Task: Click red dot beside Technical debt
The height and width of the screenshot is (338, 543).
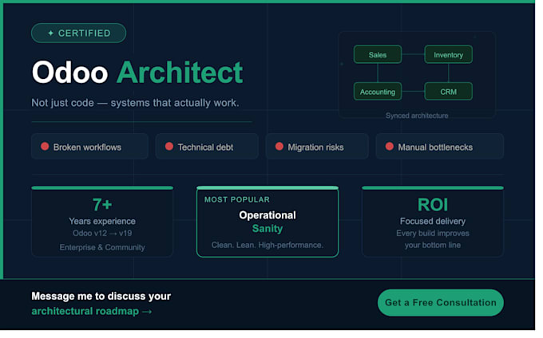Action: (169, 146)
